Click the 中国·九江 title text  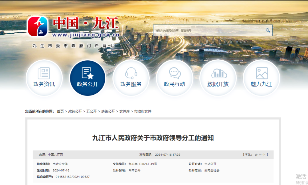coord(86,23)
